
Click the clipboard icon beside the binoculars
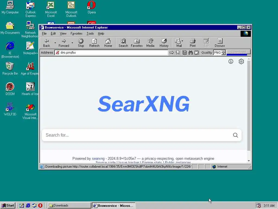tap(197, 53)
